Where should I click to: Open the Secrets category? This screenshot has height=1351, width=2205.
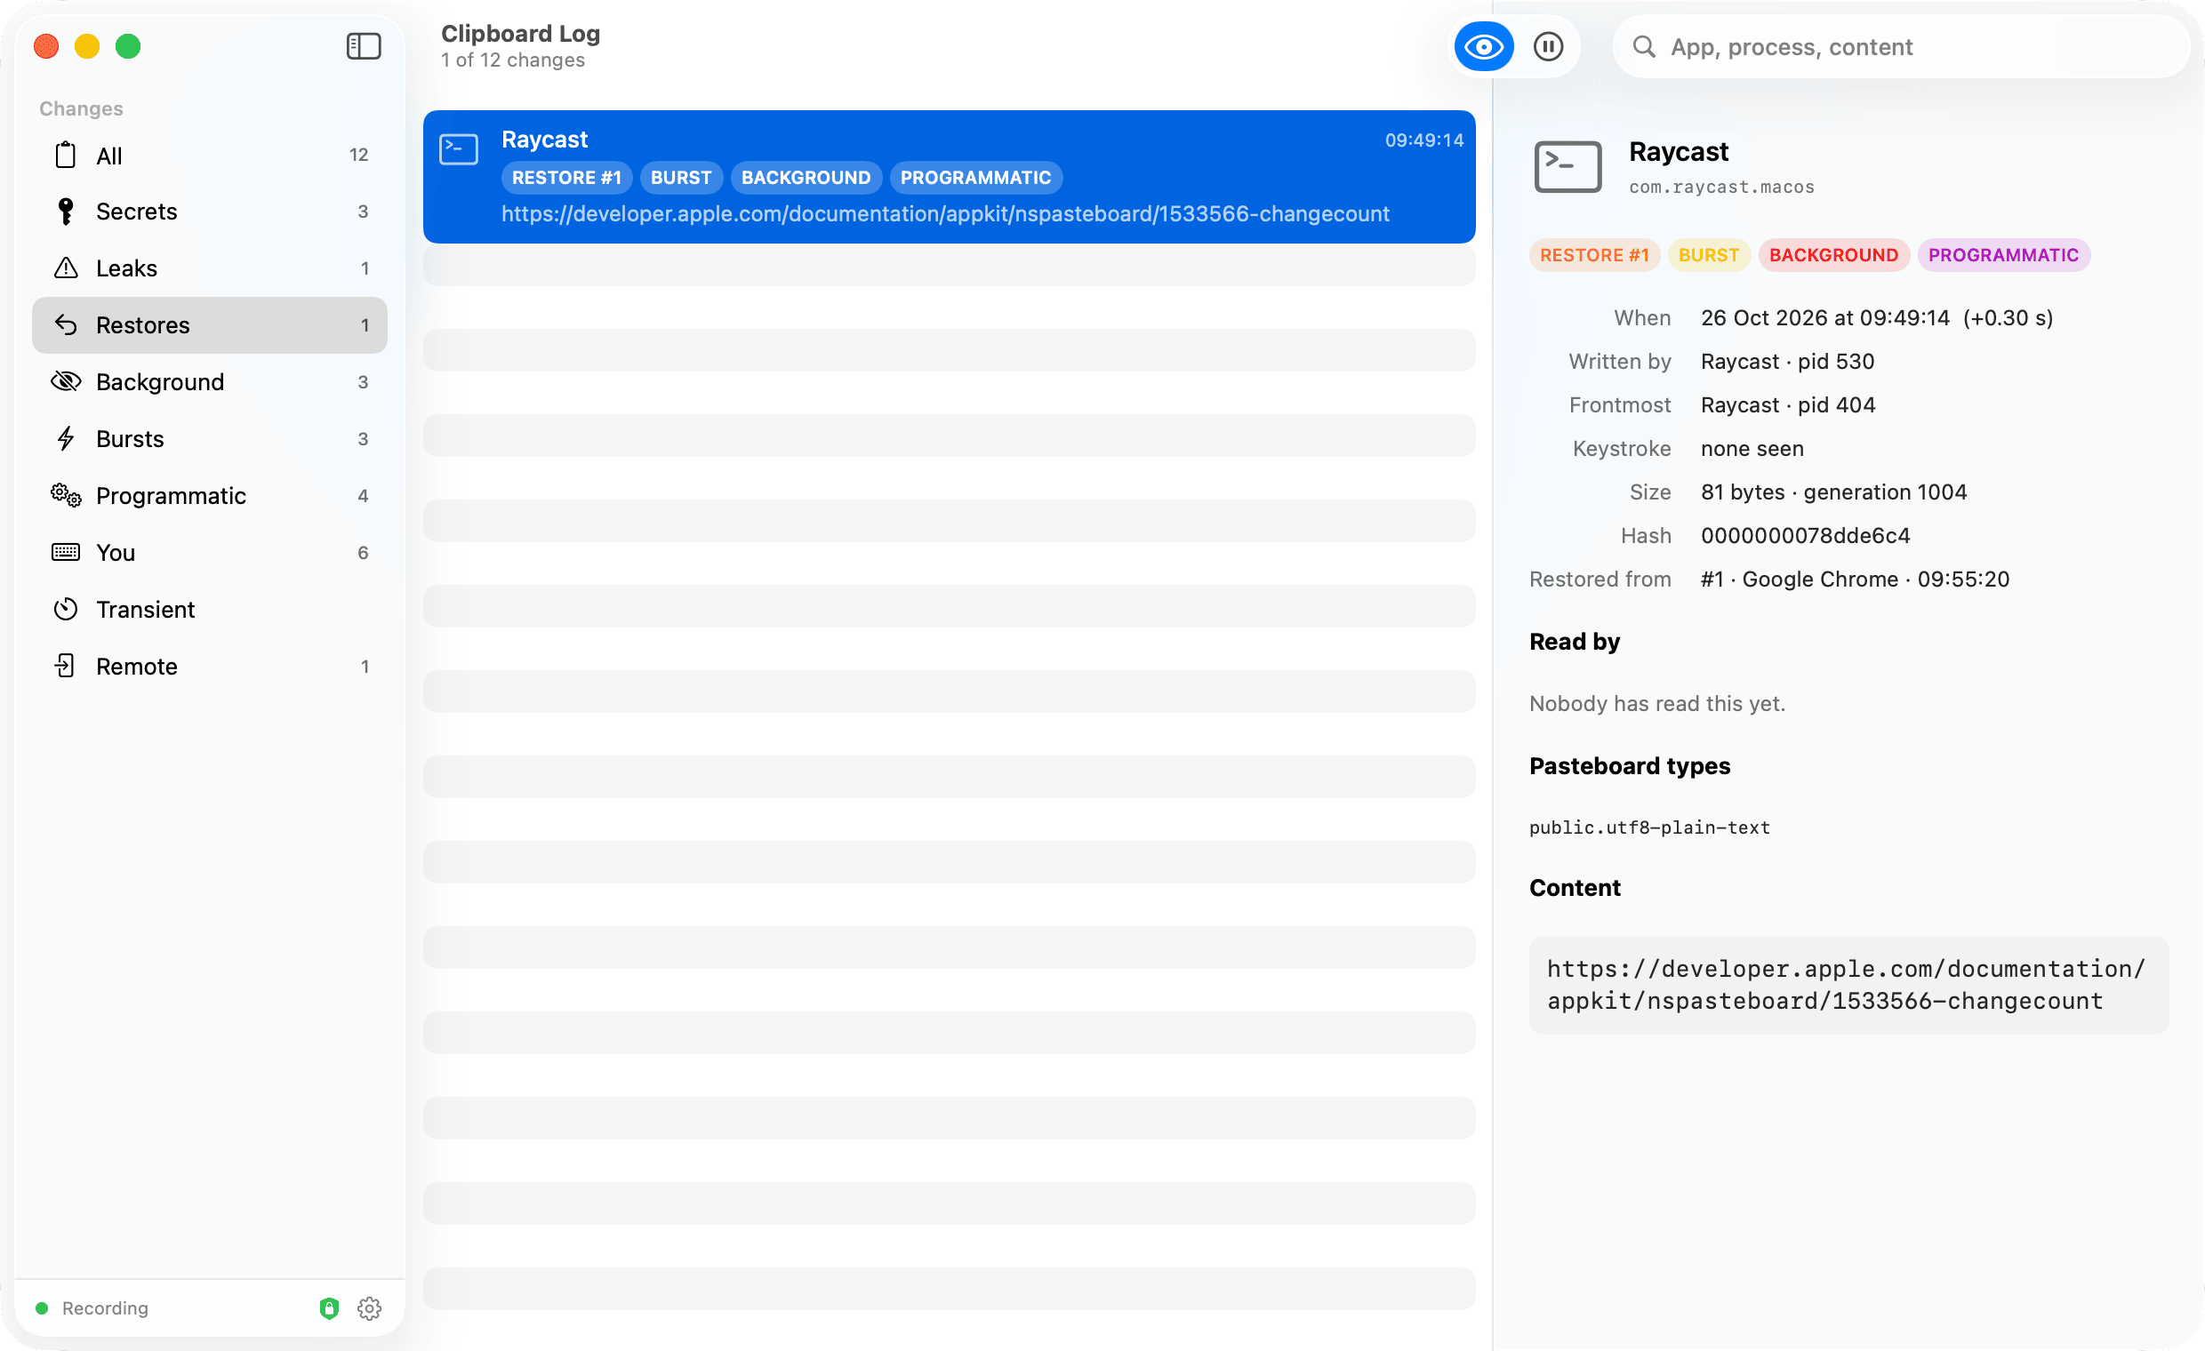pos(210,212)
